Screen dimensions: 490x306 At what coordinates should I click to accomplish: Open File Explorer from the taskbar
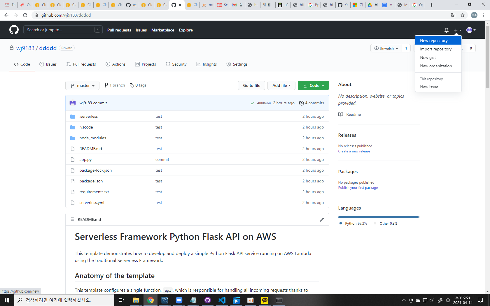136,300
